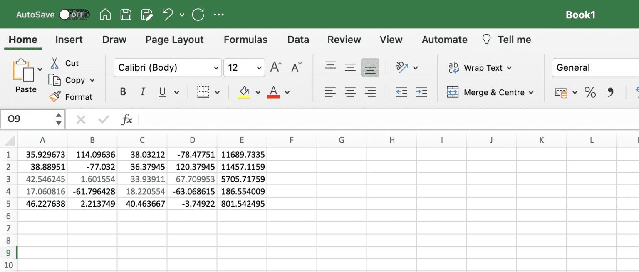Image resolution: width=639 pixels, height=272 pixels.
Task: Select cell E1 containing 11689.7335
Action: click(x=242, y=155)
